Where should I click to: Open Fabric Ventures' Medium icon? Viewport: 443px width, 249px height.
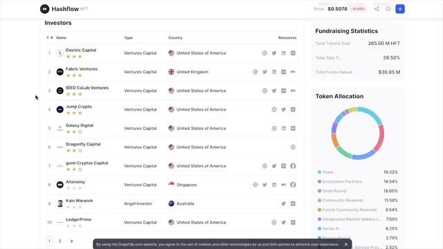click(293, 72)
